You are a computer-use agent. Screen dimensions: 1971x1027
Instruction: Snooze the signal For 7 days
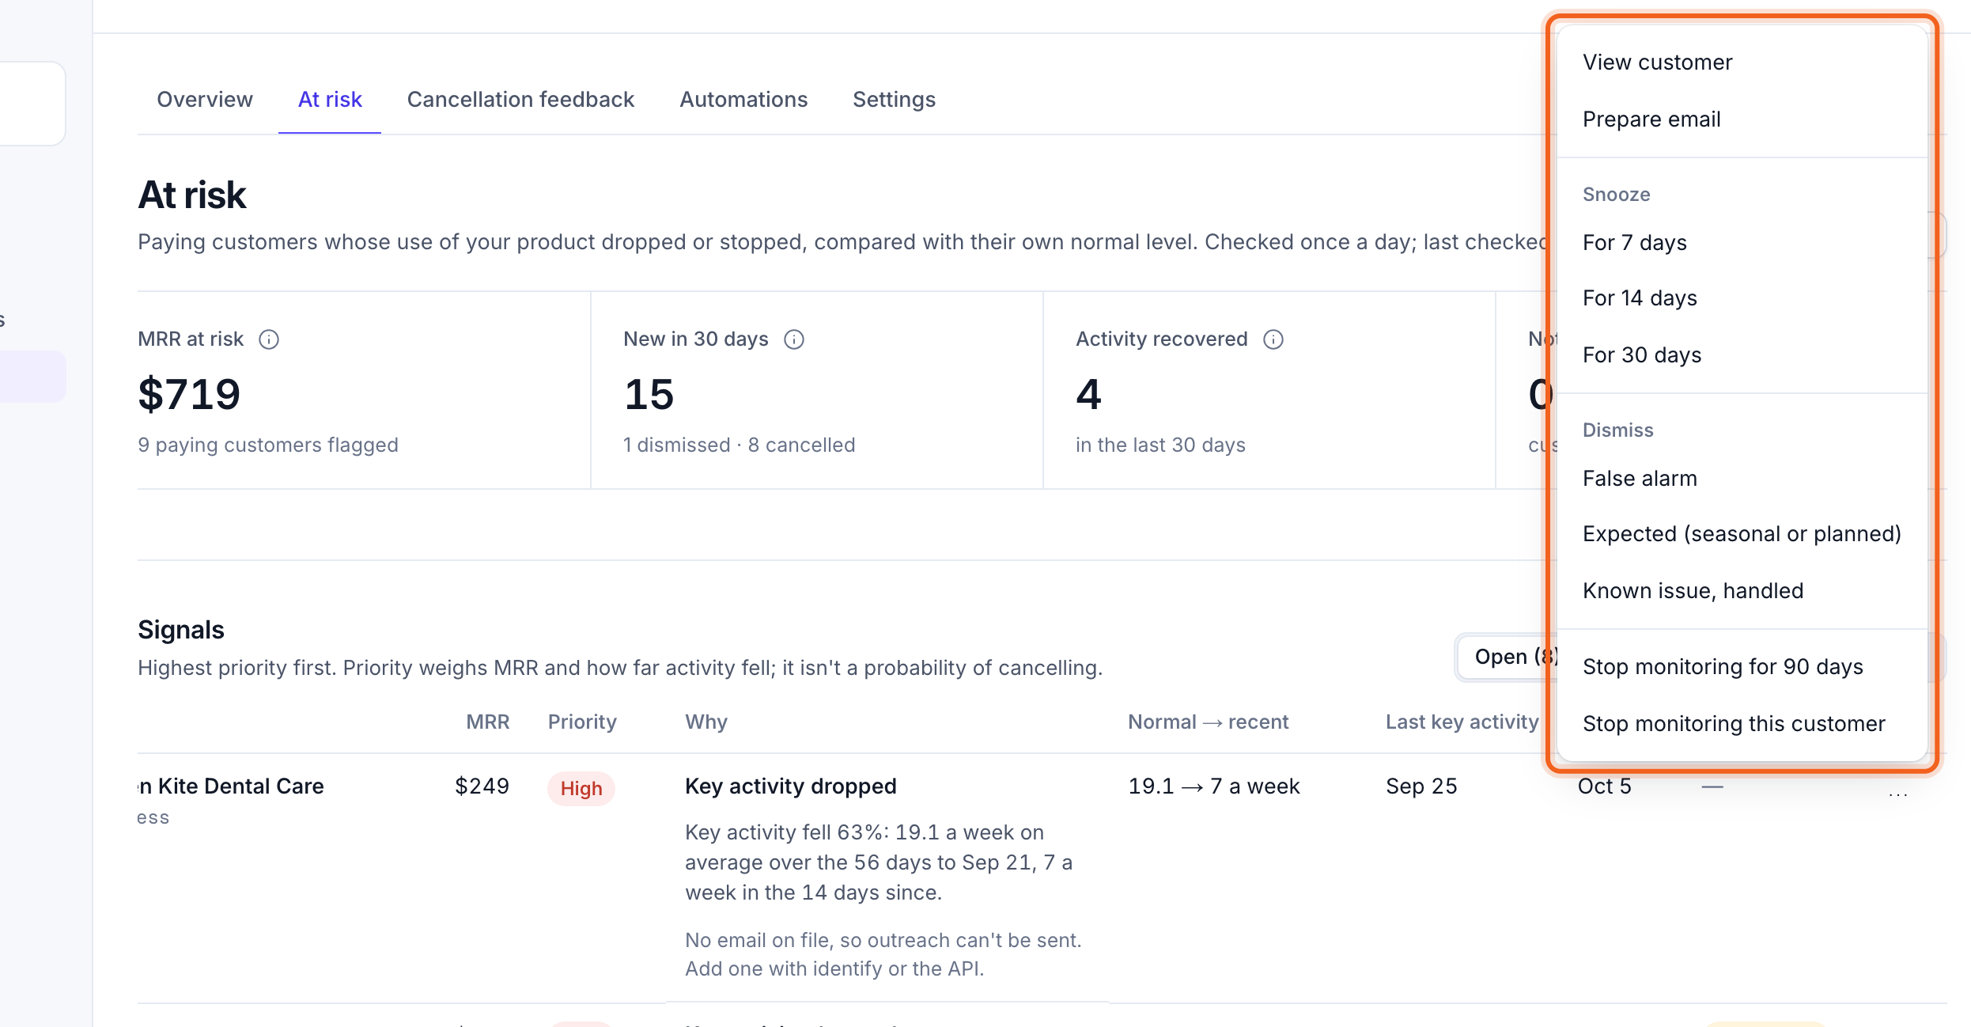[x=1742, y=243]
